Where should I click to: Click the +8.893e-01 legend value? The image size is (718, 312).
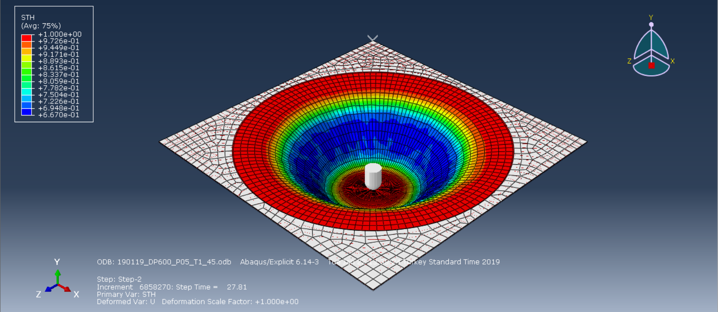tap(59, 61)
